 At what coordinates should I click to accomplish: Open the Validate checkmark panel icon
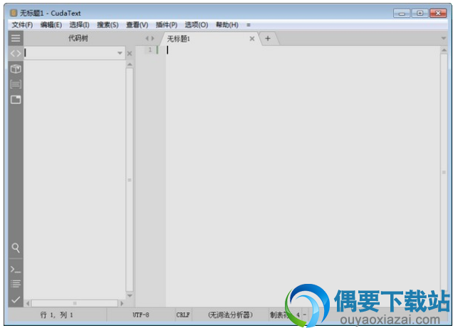tap(16, 300)
